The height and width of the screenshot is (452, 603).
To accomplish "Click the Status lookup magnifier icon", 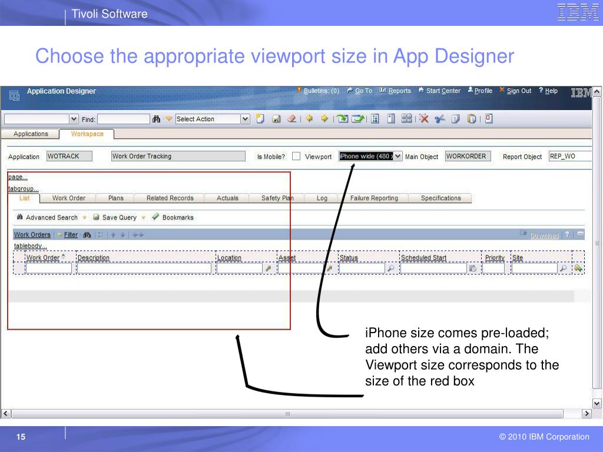I will tap(391, 268).
